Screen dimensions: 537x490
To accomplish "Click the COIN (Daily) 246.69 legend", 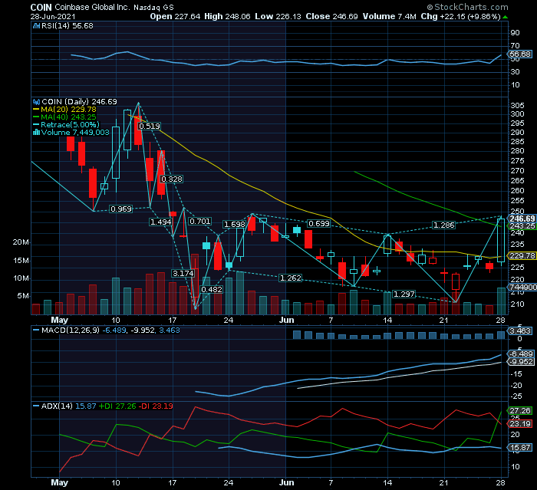I will coord(79,102).
